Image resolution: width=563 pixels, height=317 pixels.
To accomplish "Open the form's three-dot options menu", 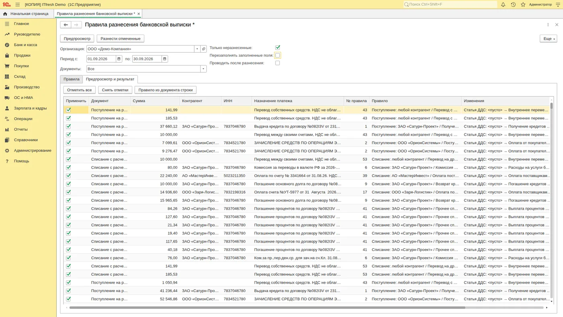I will click(x=548, y=25).
